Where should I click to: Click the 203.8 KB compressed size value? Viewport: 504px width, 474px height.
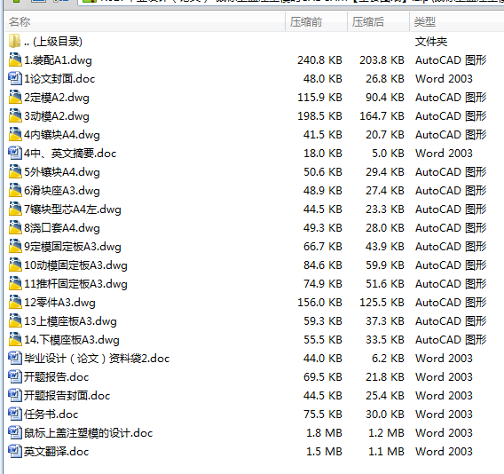pyautogui.click(x=382, y=60)
